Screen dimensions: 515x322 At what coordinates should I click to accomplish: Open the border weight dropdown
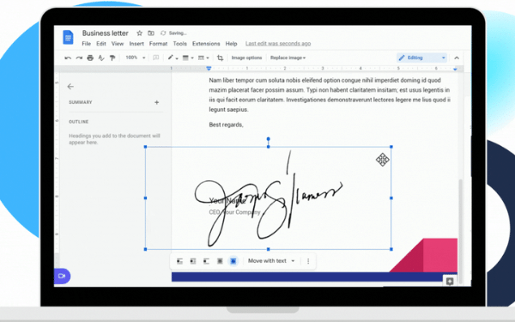point(188,58)
